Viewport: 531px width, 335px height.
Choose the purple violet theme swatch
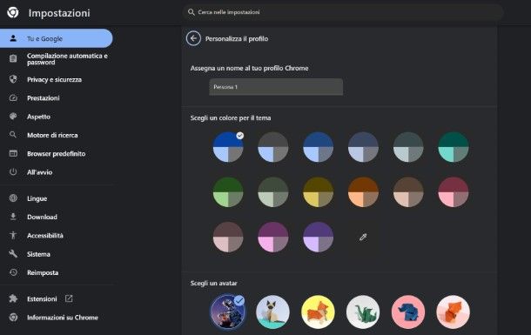[318, 237]
